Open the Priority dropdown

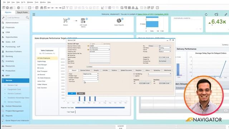(170, 52)
